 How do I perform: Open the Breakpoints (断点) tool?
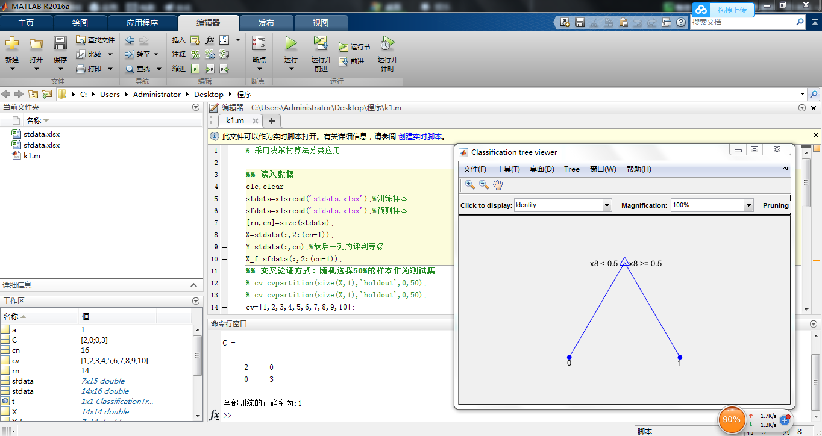(259, 45)
